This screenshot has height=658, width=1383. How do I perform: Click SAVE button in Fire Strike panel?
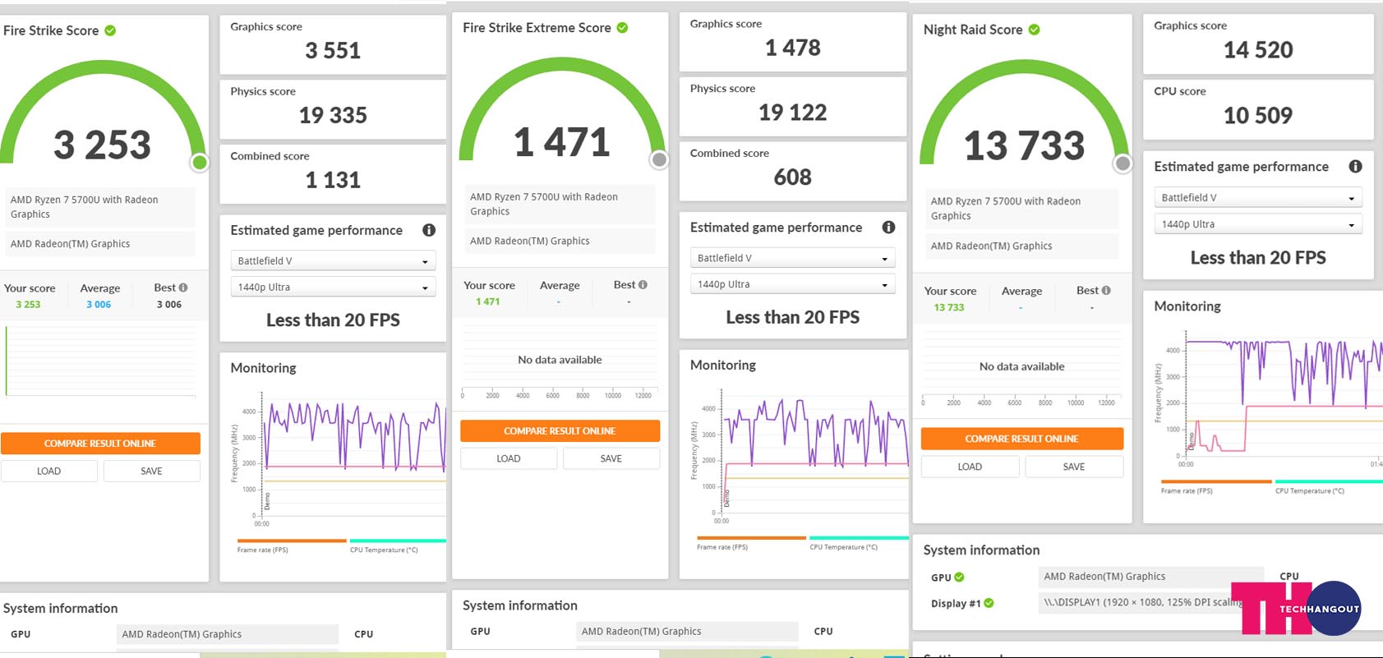tap(151, 471)
